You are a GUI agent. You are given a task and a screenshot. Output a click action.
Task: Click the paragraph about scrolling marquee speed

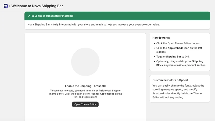178,91
